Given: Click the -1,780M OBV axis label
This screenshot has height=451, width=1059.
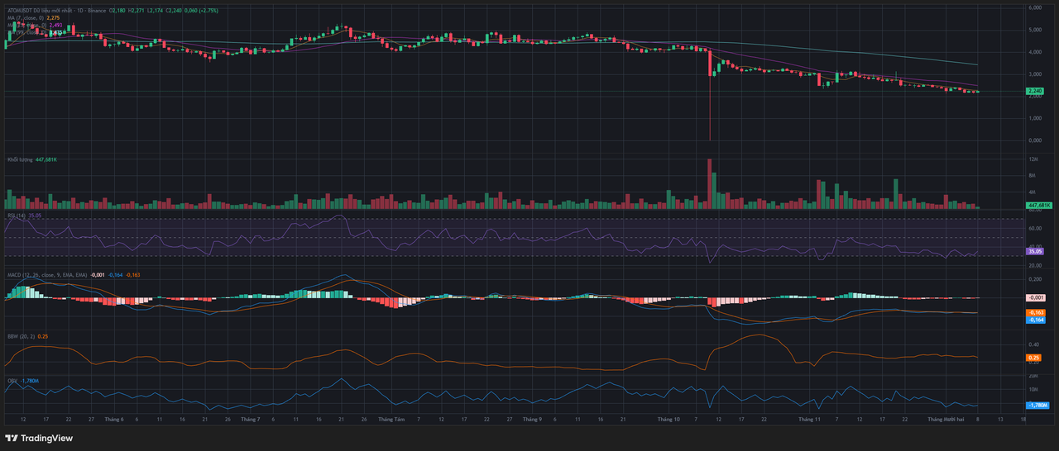Looking at the screenshot, I should coord(1037,405).
